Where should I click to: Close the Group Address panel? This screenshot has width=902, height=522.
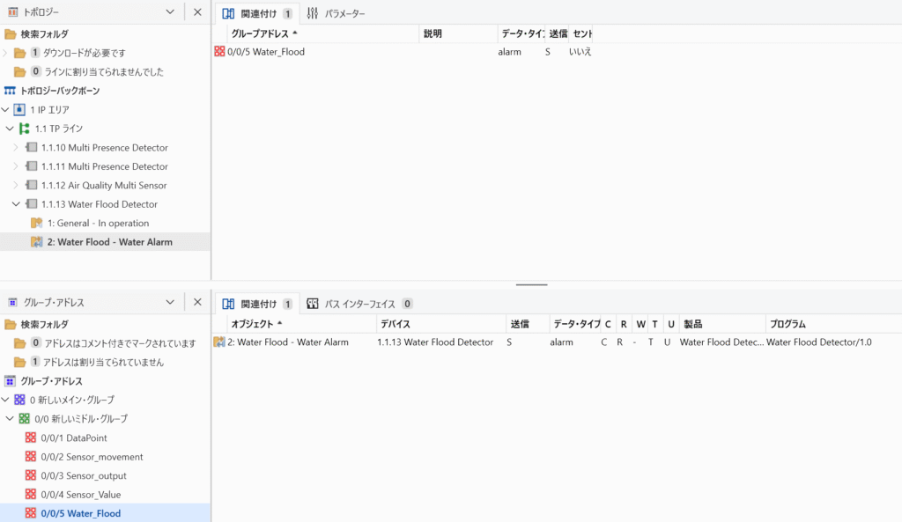(x=197, y=303)
